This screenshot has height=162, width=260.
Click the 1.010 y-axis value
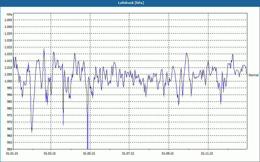8,68
